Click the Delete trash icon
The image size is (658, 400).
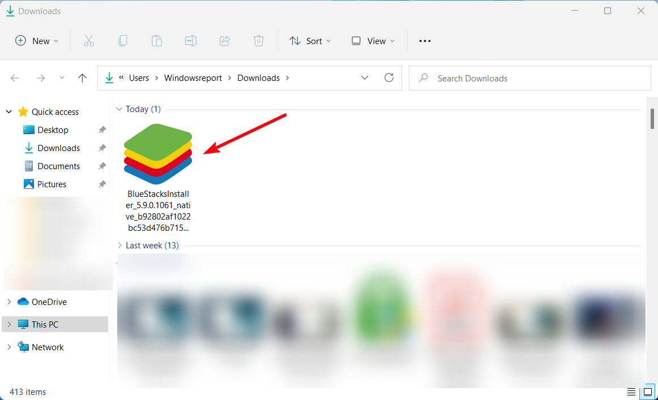coord(259,41)
